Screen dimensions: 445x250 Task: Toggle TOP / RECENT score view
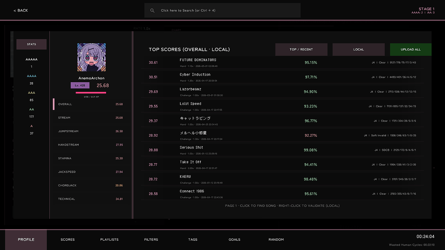pyautogui.click(x=301, y=50)
